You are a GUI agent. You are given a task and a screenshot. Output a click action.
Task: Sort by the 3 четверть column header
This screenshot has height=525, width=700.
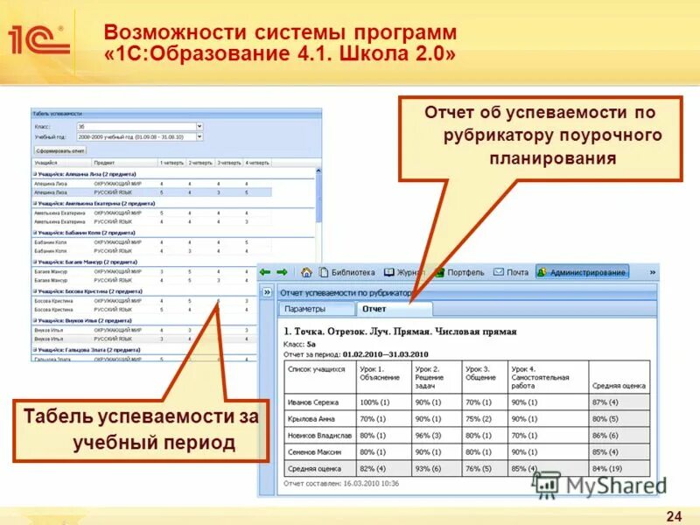point(229,163)
